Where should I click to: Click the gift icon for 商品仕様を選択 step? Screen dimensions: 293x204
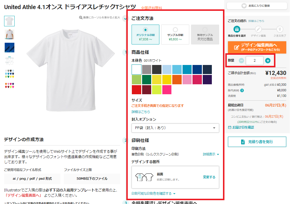coord(237,29)
